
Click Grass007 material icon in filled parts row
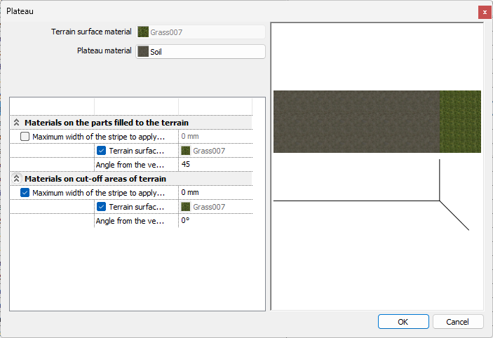[x=186, y=151]
